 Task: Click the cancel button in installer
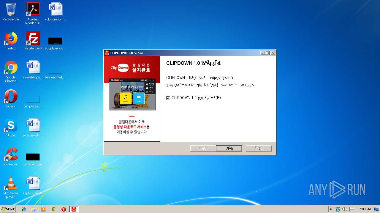[x=259, y=148]
